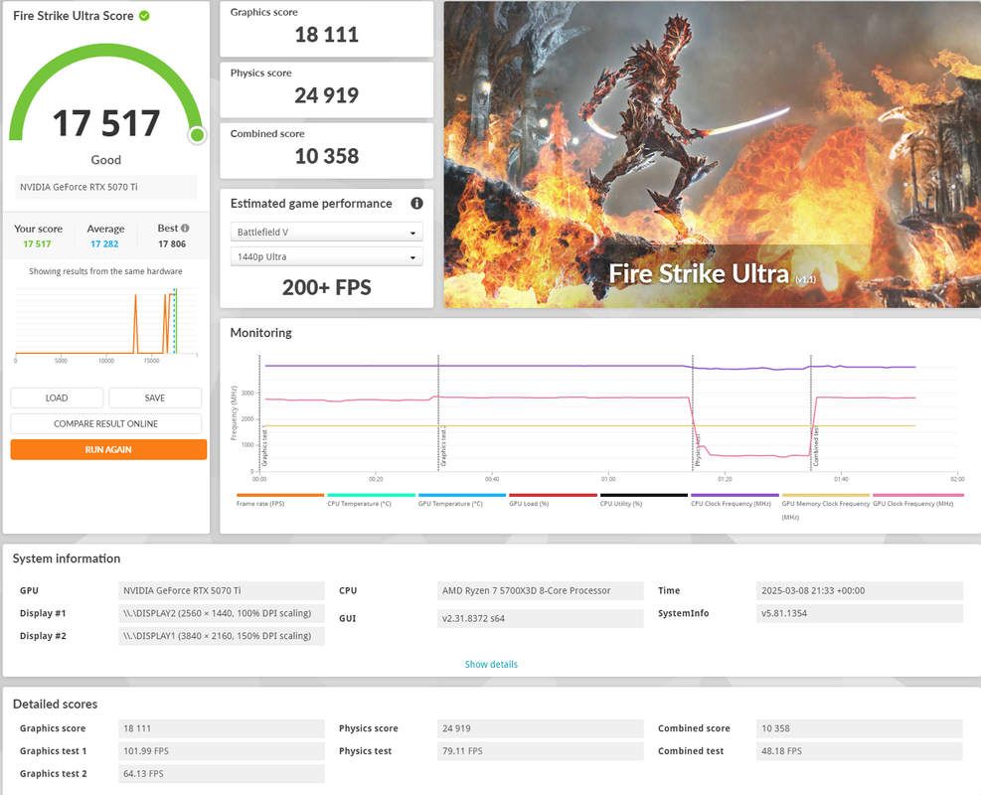Viewport: 981px width, 795px height.
Task: Click the AMD Ryzen 7 5700X3D CPU value
Action: pos(541,590)
